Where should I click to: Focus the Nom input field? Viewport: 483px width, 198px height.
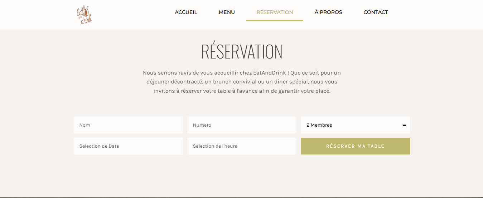pyautogui.click(x=128, y=125)
